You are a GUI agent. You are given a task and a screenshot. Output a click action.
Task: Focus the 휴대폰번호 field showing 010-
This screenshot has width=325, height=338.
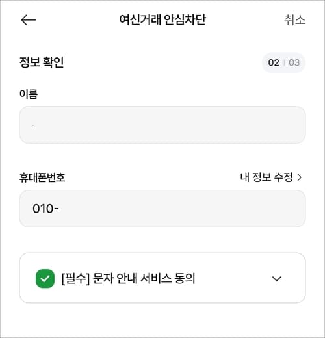(x=162, y=209)
